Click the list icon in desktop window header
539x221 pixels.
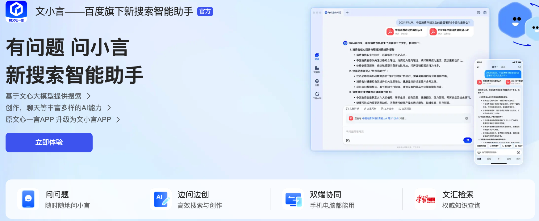478,13
